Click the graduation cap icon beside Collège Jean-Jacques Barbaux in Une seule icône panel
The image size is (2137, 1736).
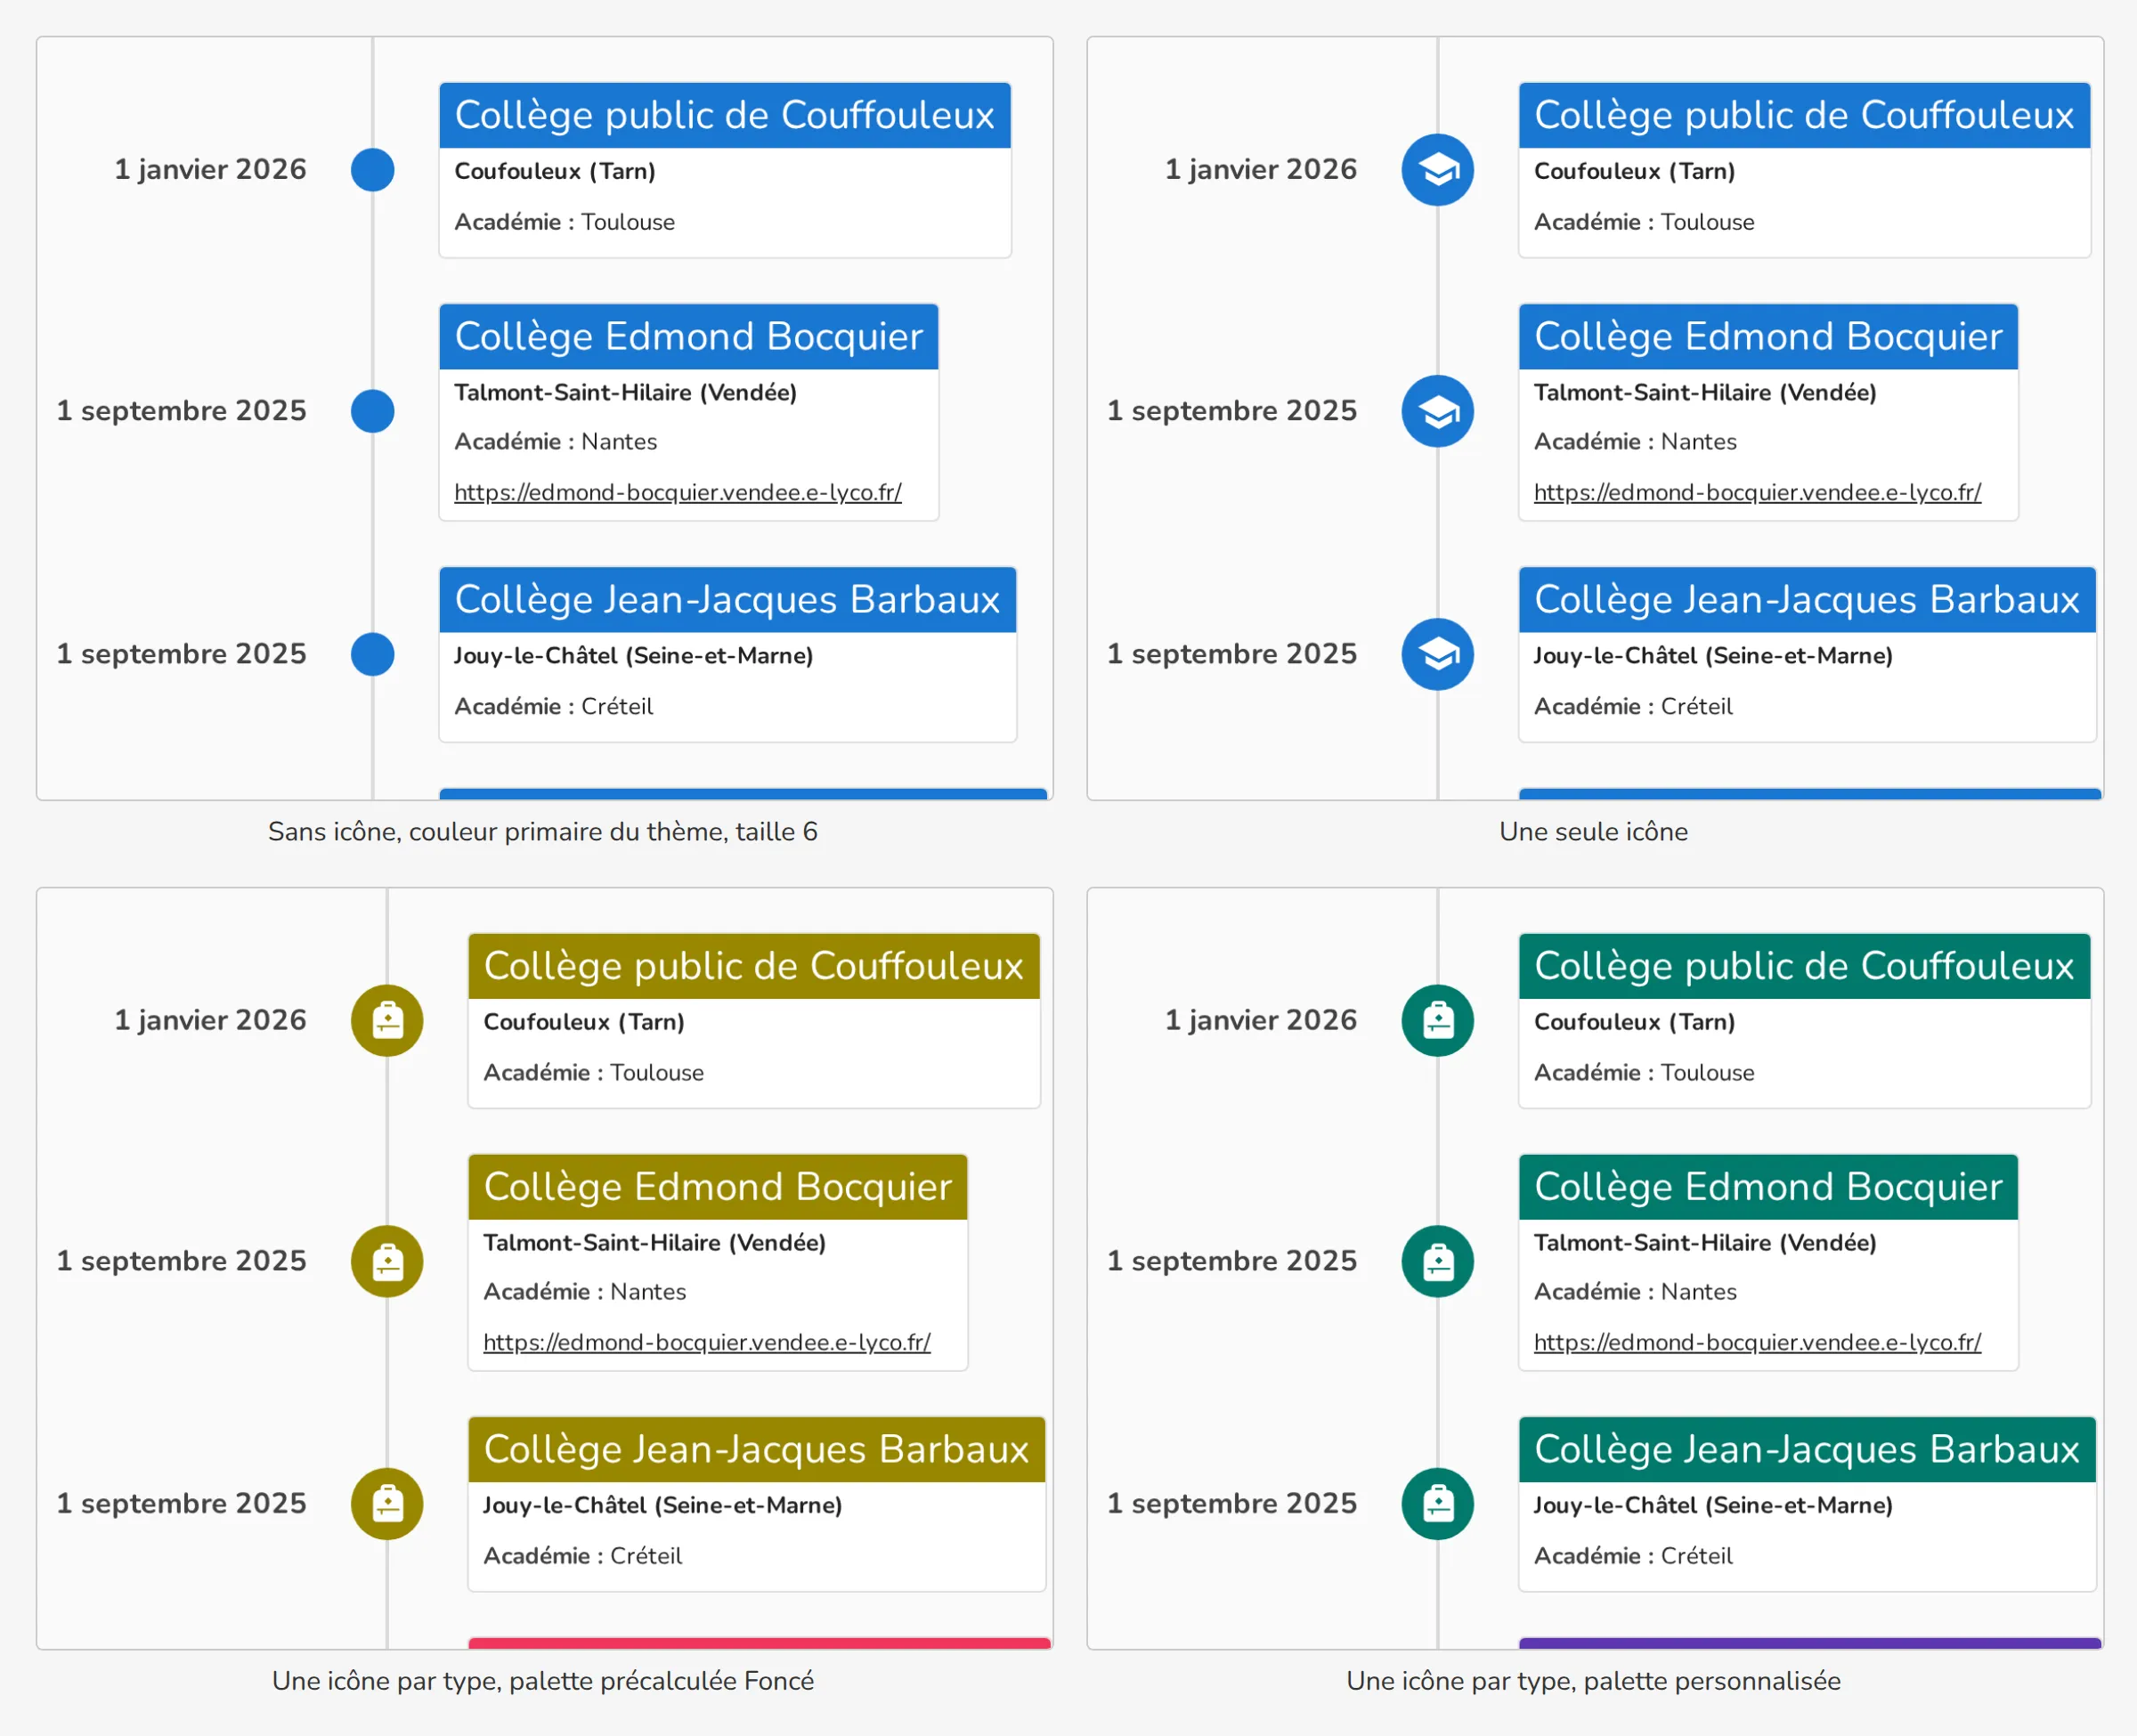point(1437,654)
